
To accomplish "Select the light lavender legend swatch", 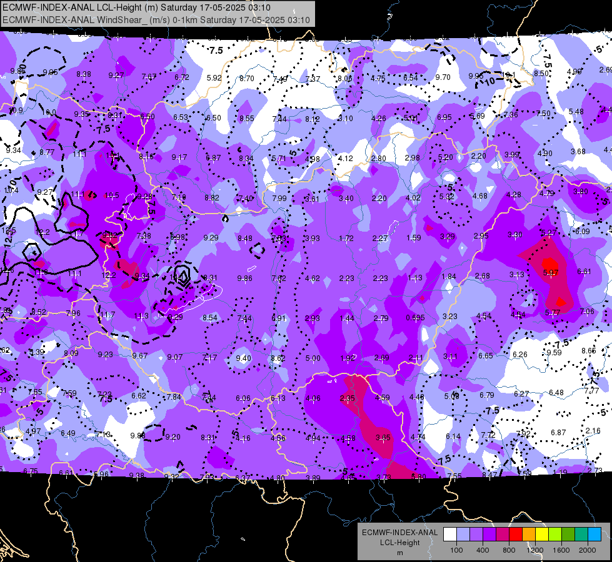I will point(463,534).
